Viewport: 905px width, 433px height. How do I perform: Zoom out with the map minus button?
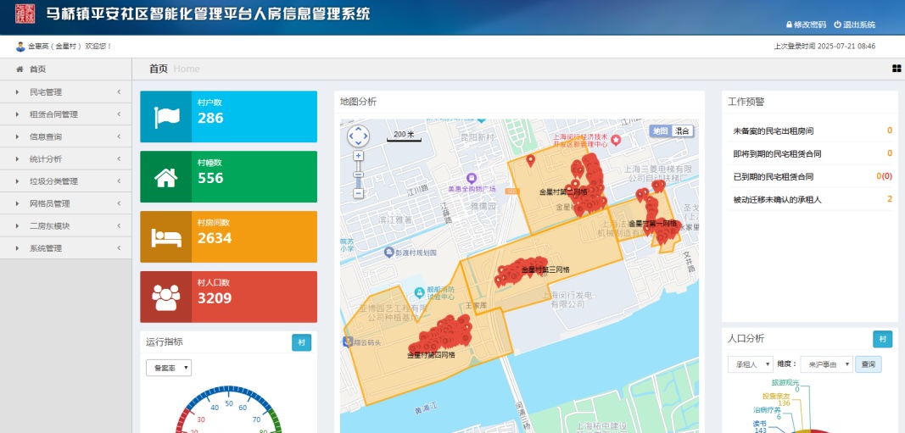(x=359, y=194)
